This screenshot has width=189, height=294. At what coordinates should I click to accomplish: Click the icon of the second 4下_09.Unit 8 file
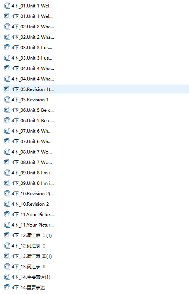pyautogui.click(x=7, y=183)
